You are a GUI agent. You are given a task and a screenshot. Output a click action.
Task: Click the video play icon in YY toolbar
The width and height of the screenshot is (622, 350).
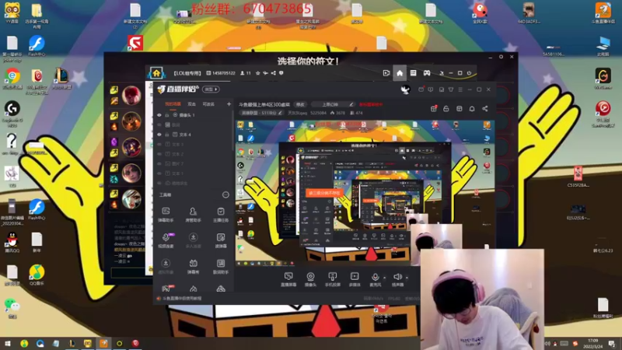[x=386, y=73]
